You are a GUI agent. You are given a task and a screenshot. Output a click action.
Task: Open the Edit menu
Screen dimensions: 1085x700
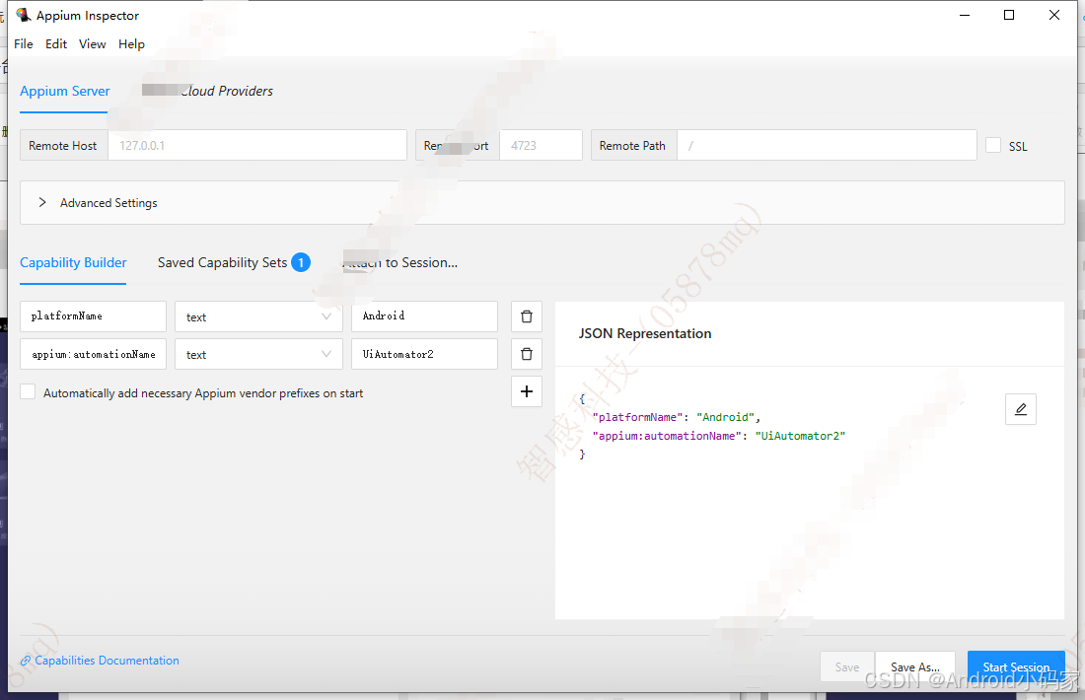coord(56,44)
